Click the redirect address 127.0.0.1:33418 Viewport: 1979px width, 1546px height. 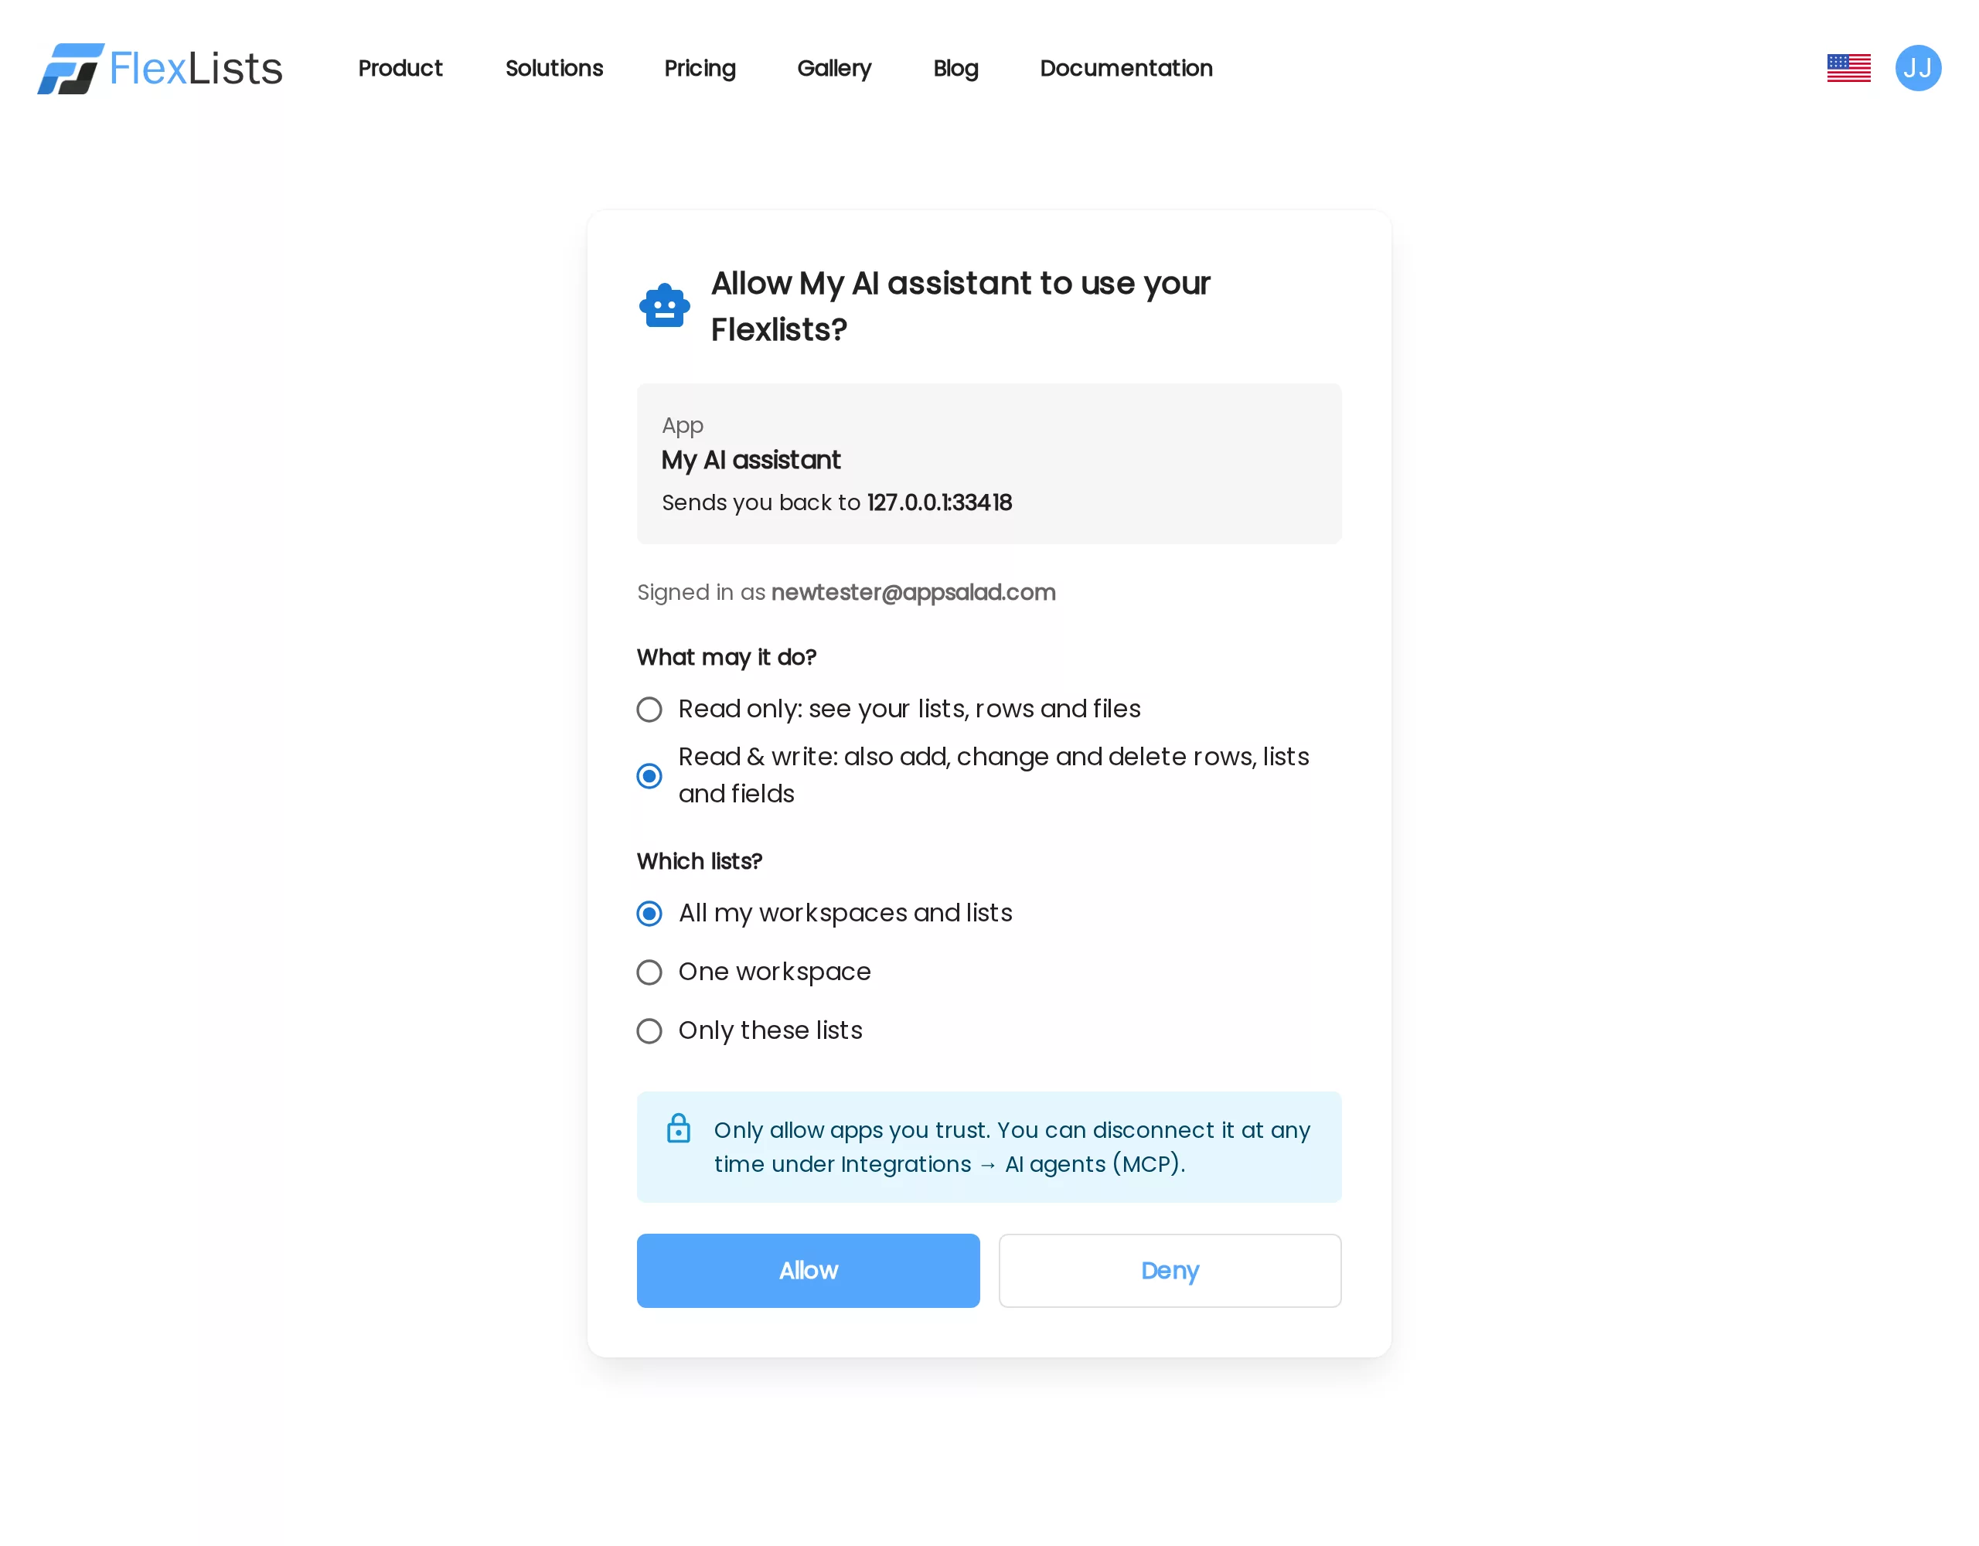click(x=940, y=502)
